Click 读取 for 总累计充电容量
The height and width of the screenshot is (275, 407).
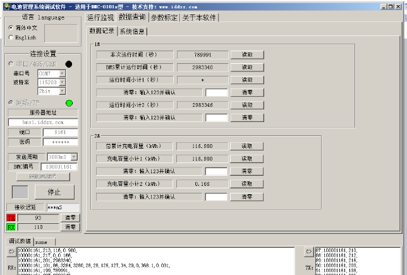tap(246, 146)
